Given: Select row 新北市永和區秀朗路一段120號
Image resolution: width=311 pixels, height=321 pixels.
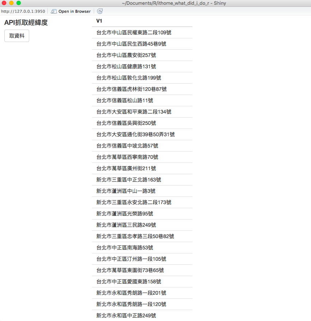Looking at the screenshot, I should [x=142, y=305].
